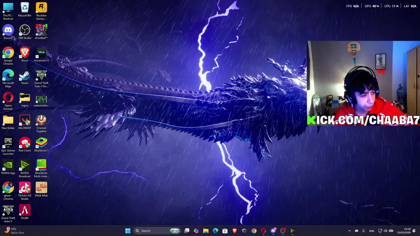Image resolution: width=420 pixels, height=236 pixels.
Task: Launch the FiveM desktop icon
Action: (x=25, y=212)
